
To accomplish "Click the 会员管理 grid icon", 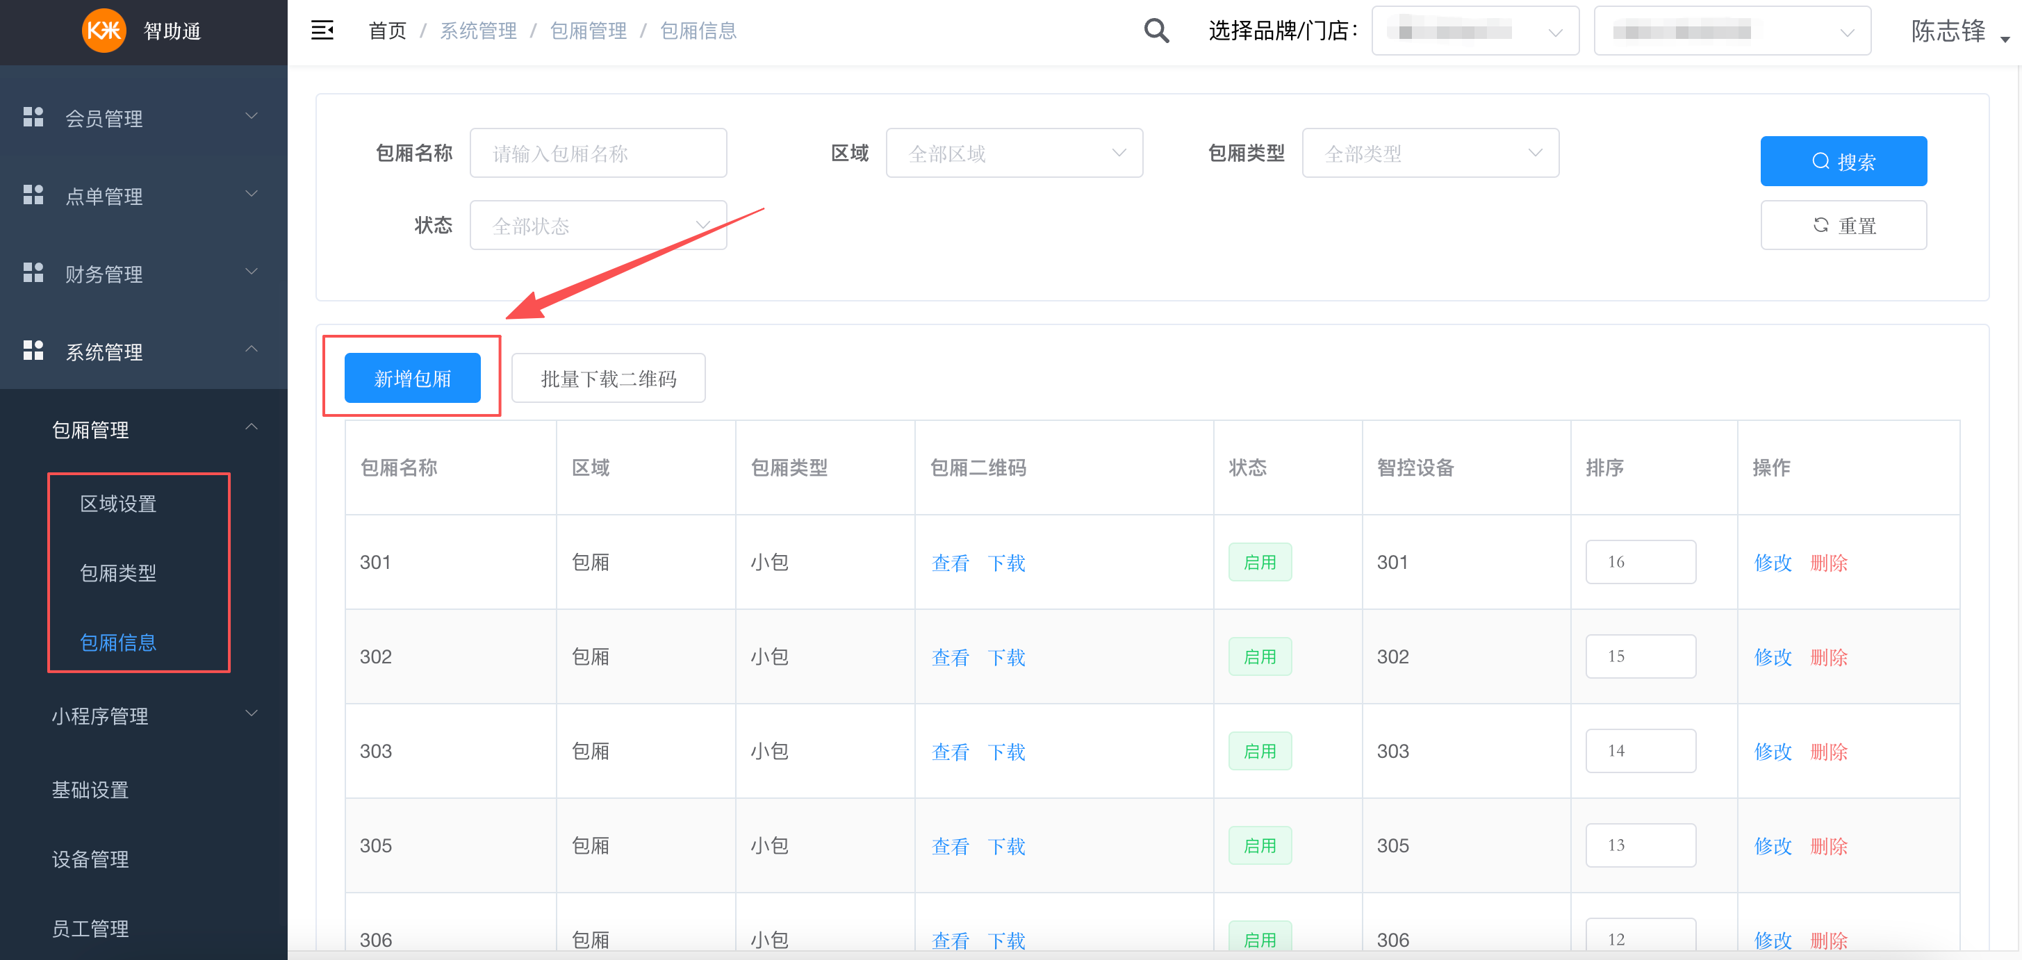I will click(x=33, y=117).
